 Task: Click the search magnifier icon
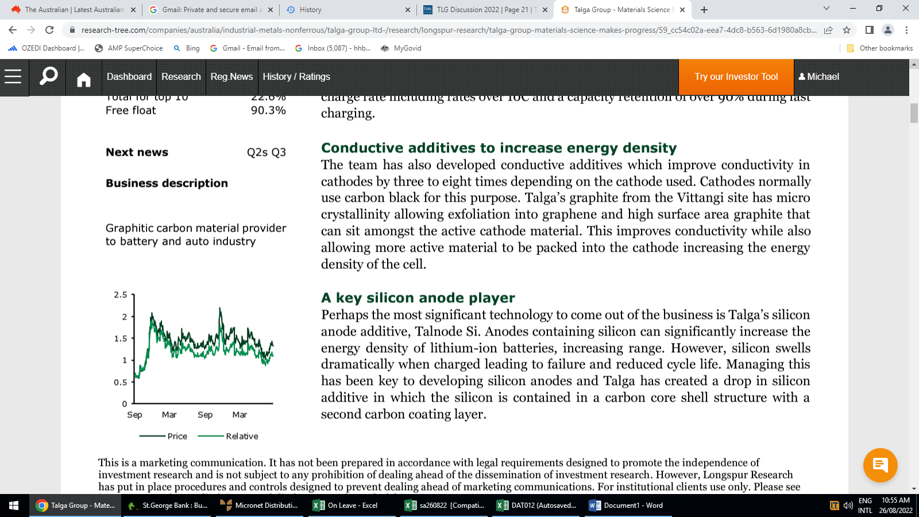tap(48, 76)
